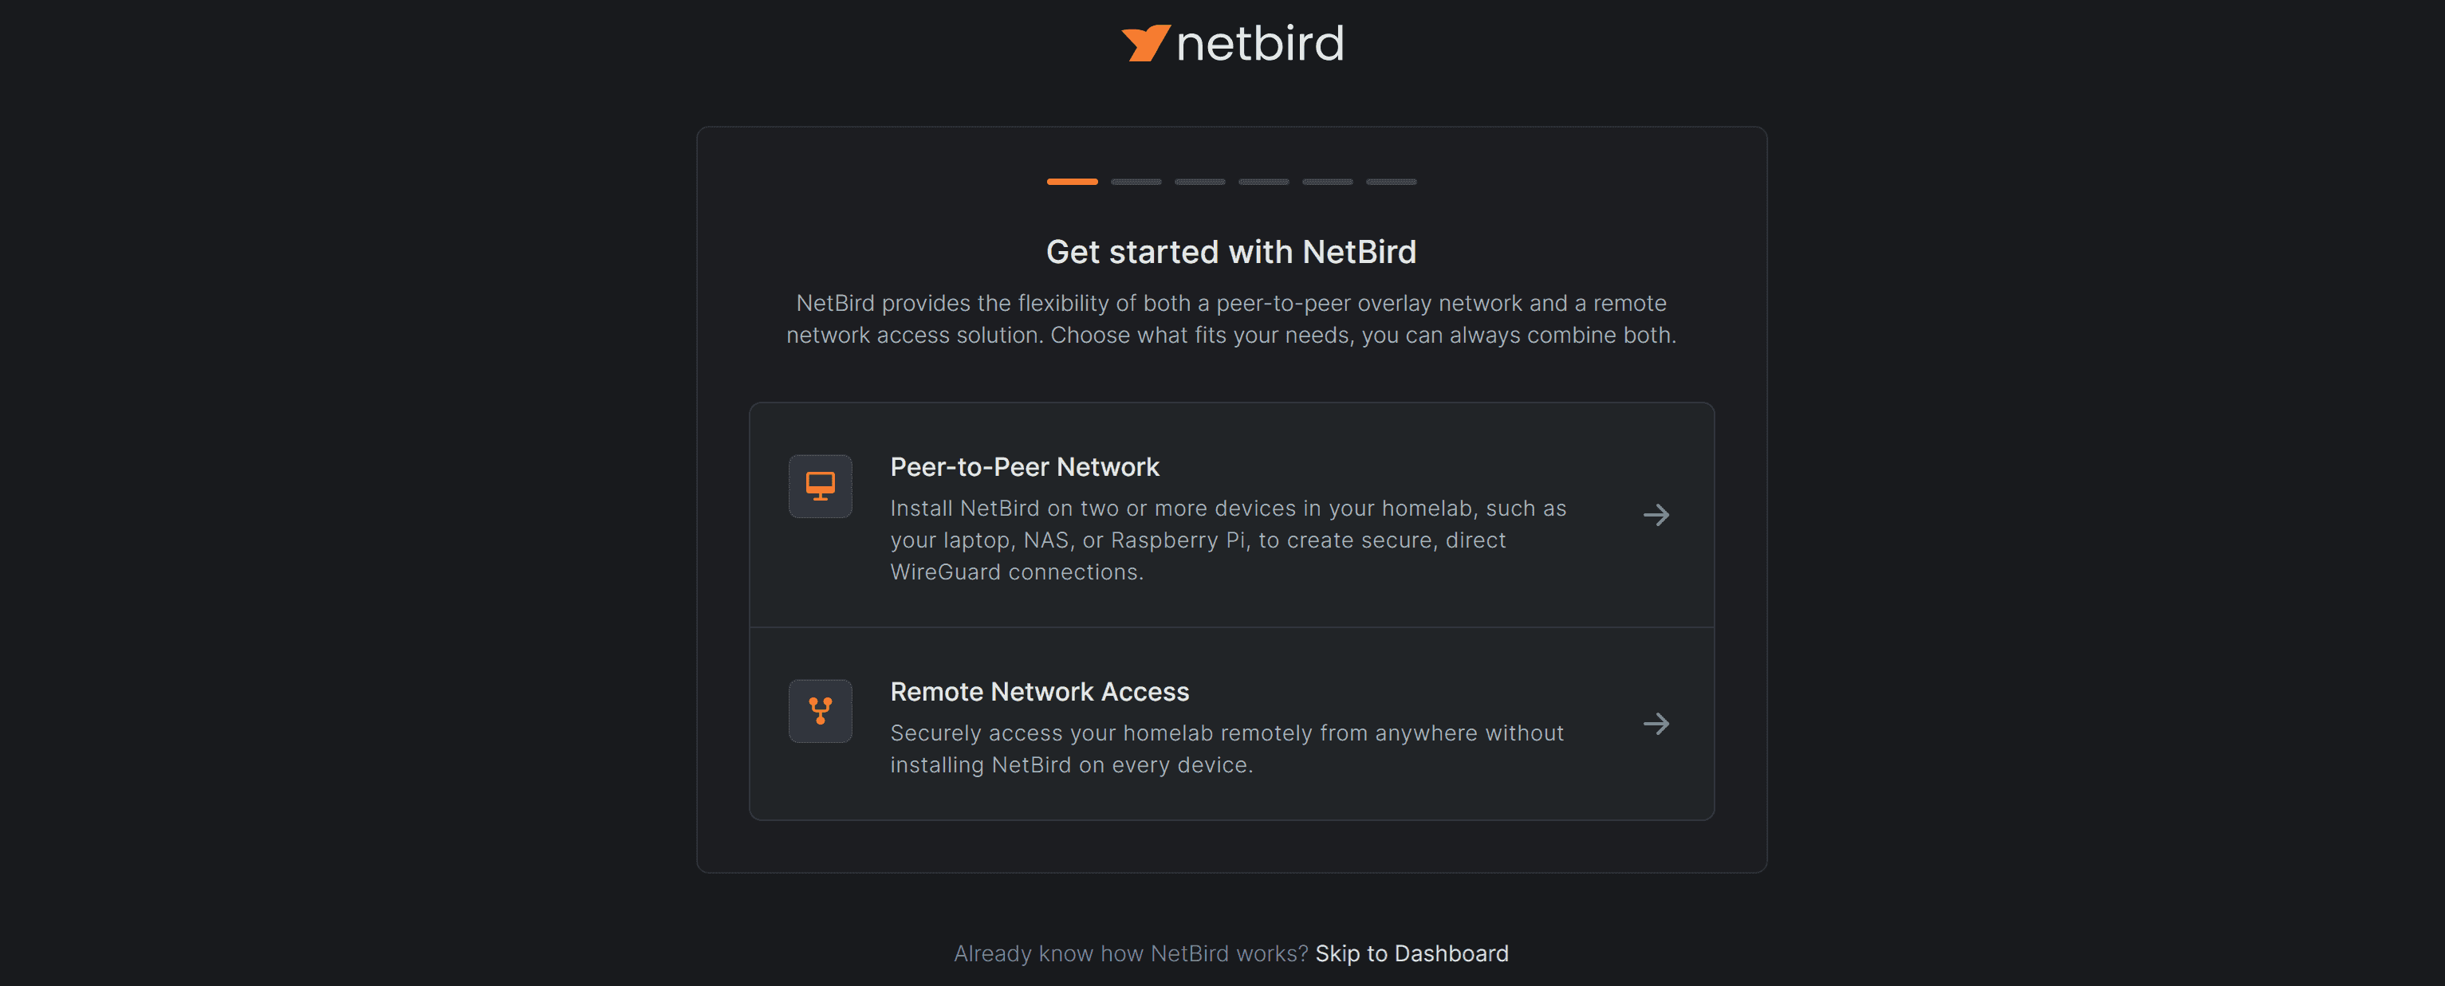Click the Peer-to-Peer WireGuard connections description
The height and width of the screenshot is (986, 2445).
click(x=1227, y=540)
